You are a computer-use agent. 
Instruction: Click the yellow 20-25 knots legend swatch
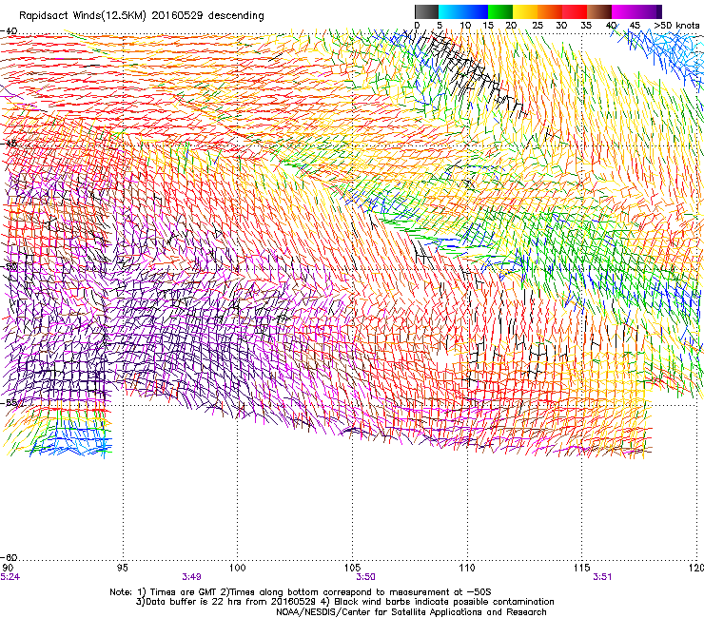(x=525, y=11)
